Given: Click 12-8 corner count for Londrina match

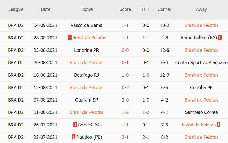Looking at the screenshot, I should click(164, 50).
